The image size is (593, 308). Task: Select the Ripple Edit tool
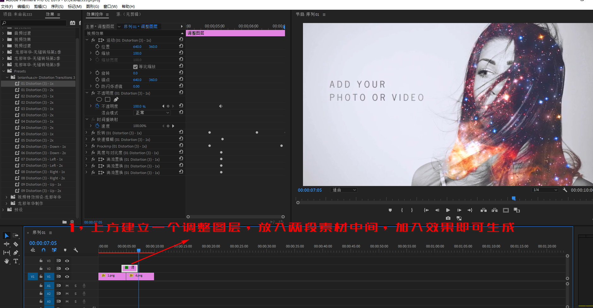(x=7, y=244)
